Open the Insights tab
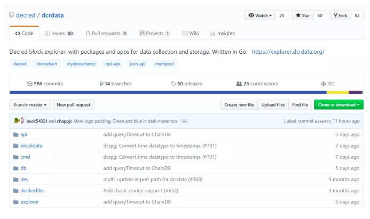Screen dimensions: 370x219 (x=222, y=34)
